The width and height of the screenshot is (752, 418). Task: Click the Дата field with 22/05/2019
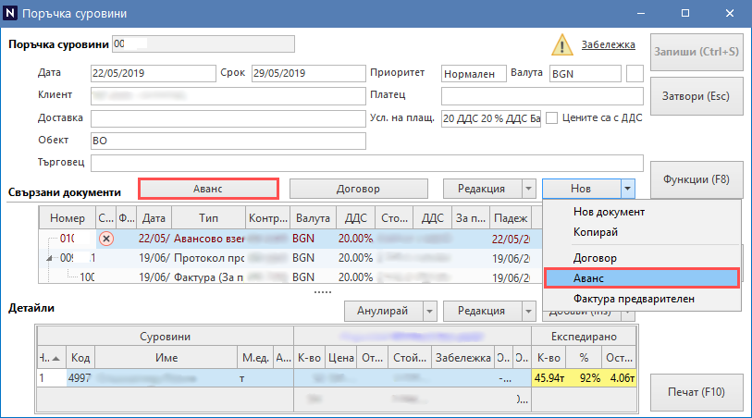[153, 73]
